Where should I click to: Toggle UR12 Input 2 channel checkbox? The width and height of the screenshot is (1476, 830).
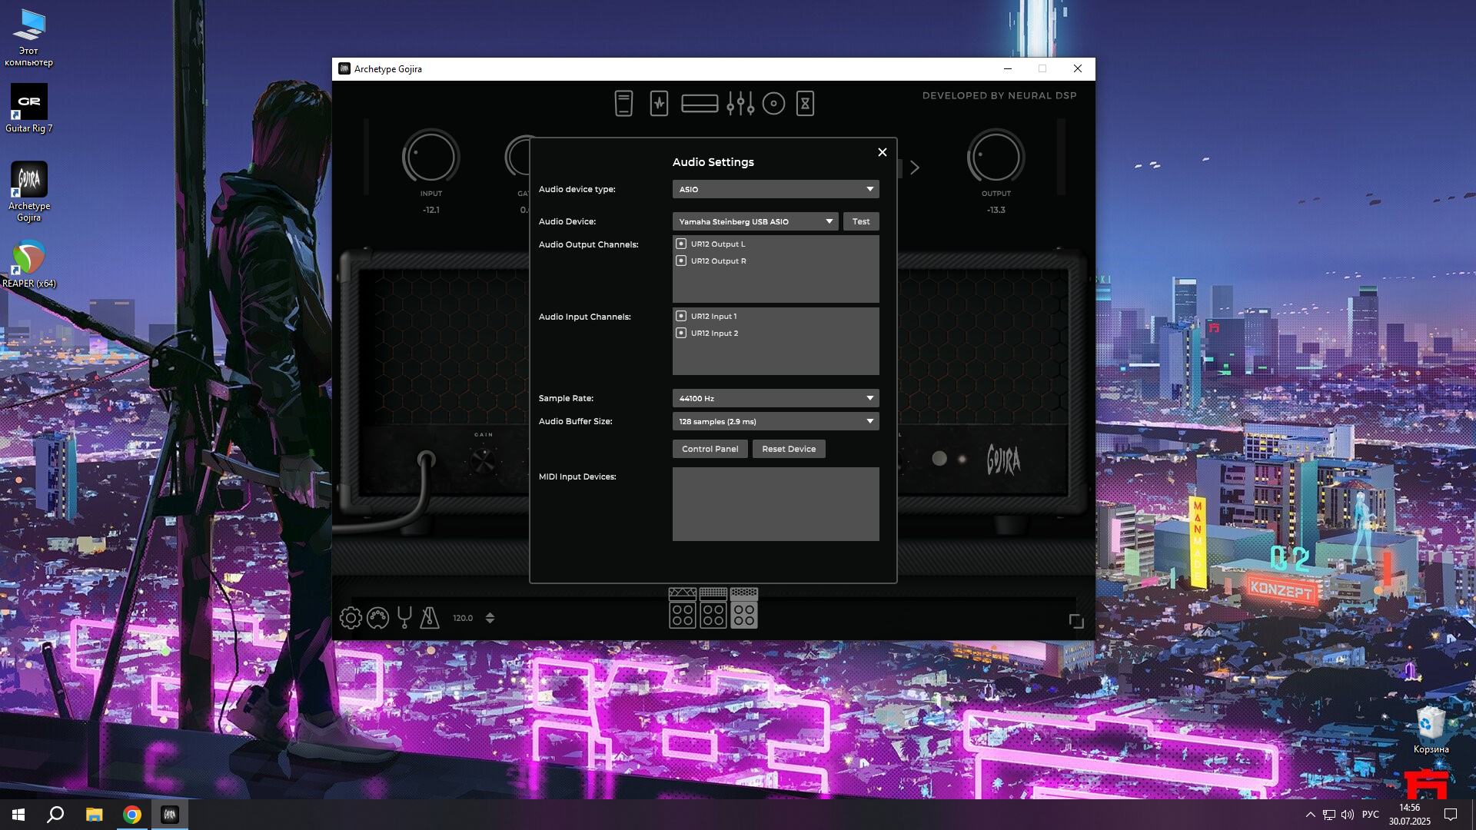coord(681,333)
